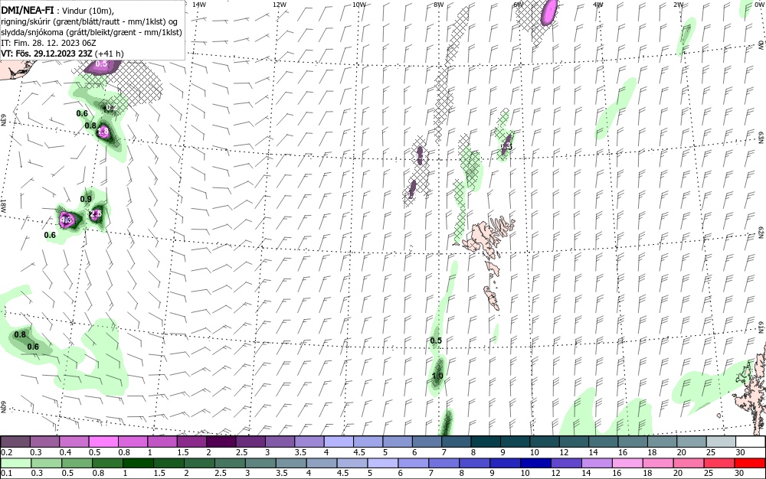Click the '61N' latitude label

761,327
